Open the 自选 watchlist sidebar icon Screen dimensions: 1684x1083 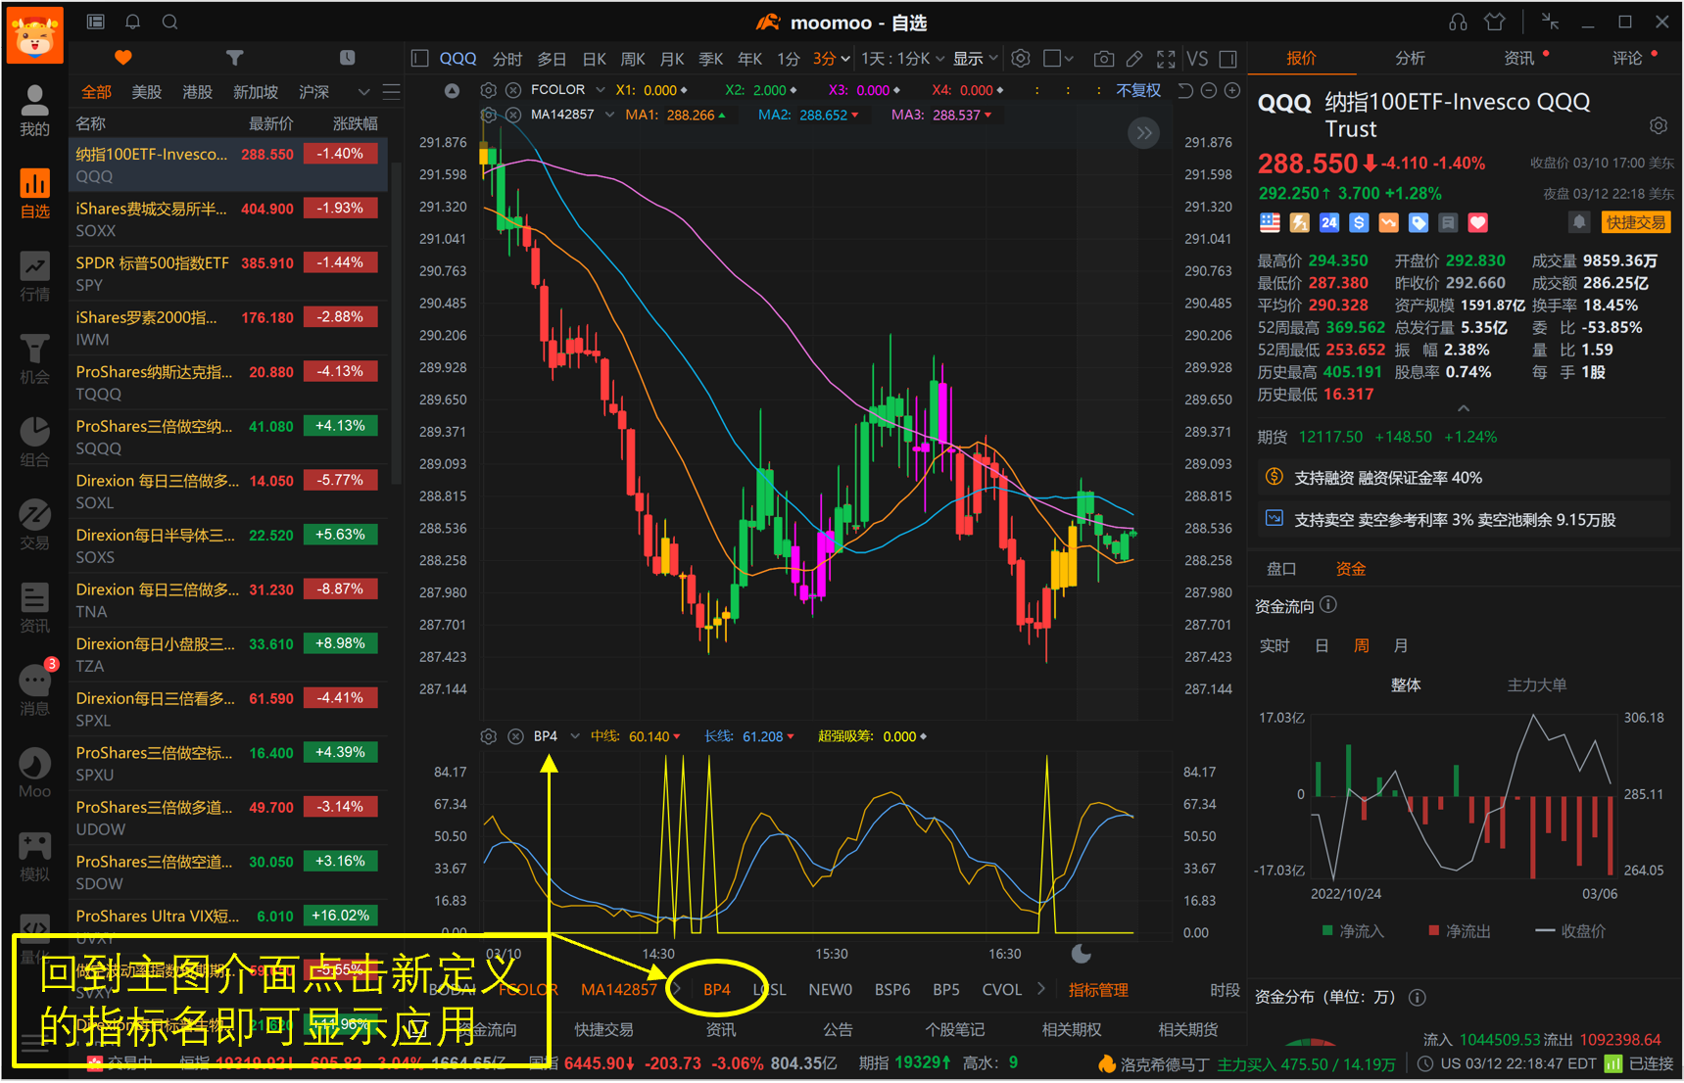34,192
